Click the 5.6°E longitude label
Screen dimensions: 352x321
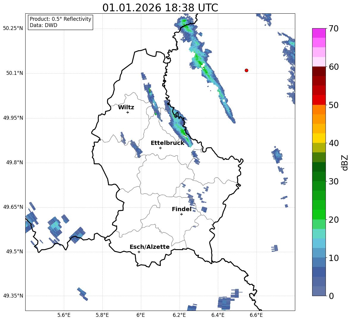[64, 315]
